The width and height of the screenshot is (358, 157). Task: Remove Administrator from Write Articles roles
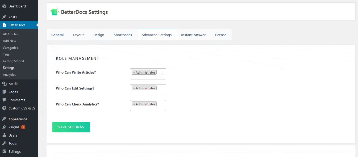tap(134, 73)
